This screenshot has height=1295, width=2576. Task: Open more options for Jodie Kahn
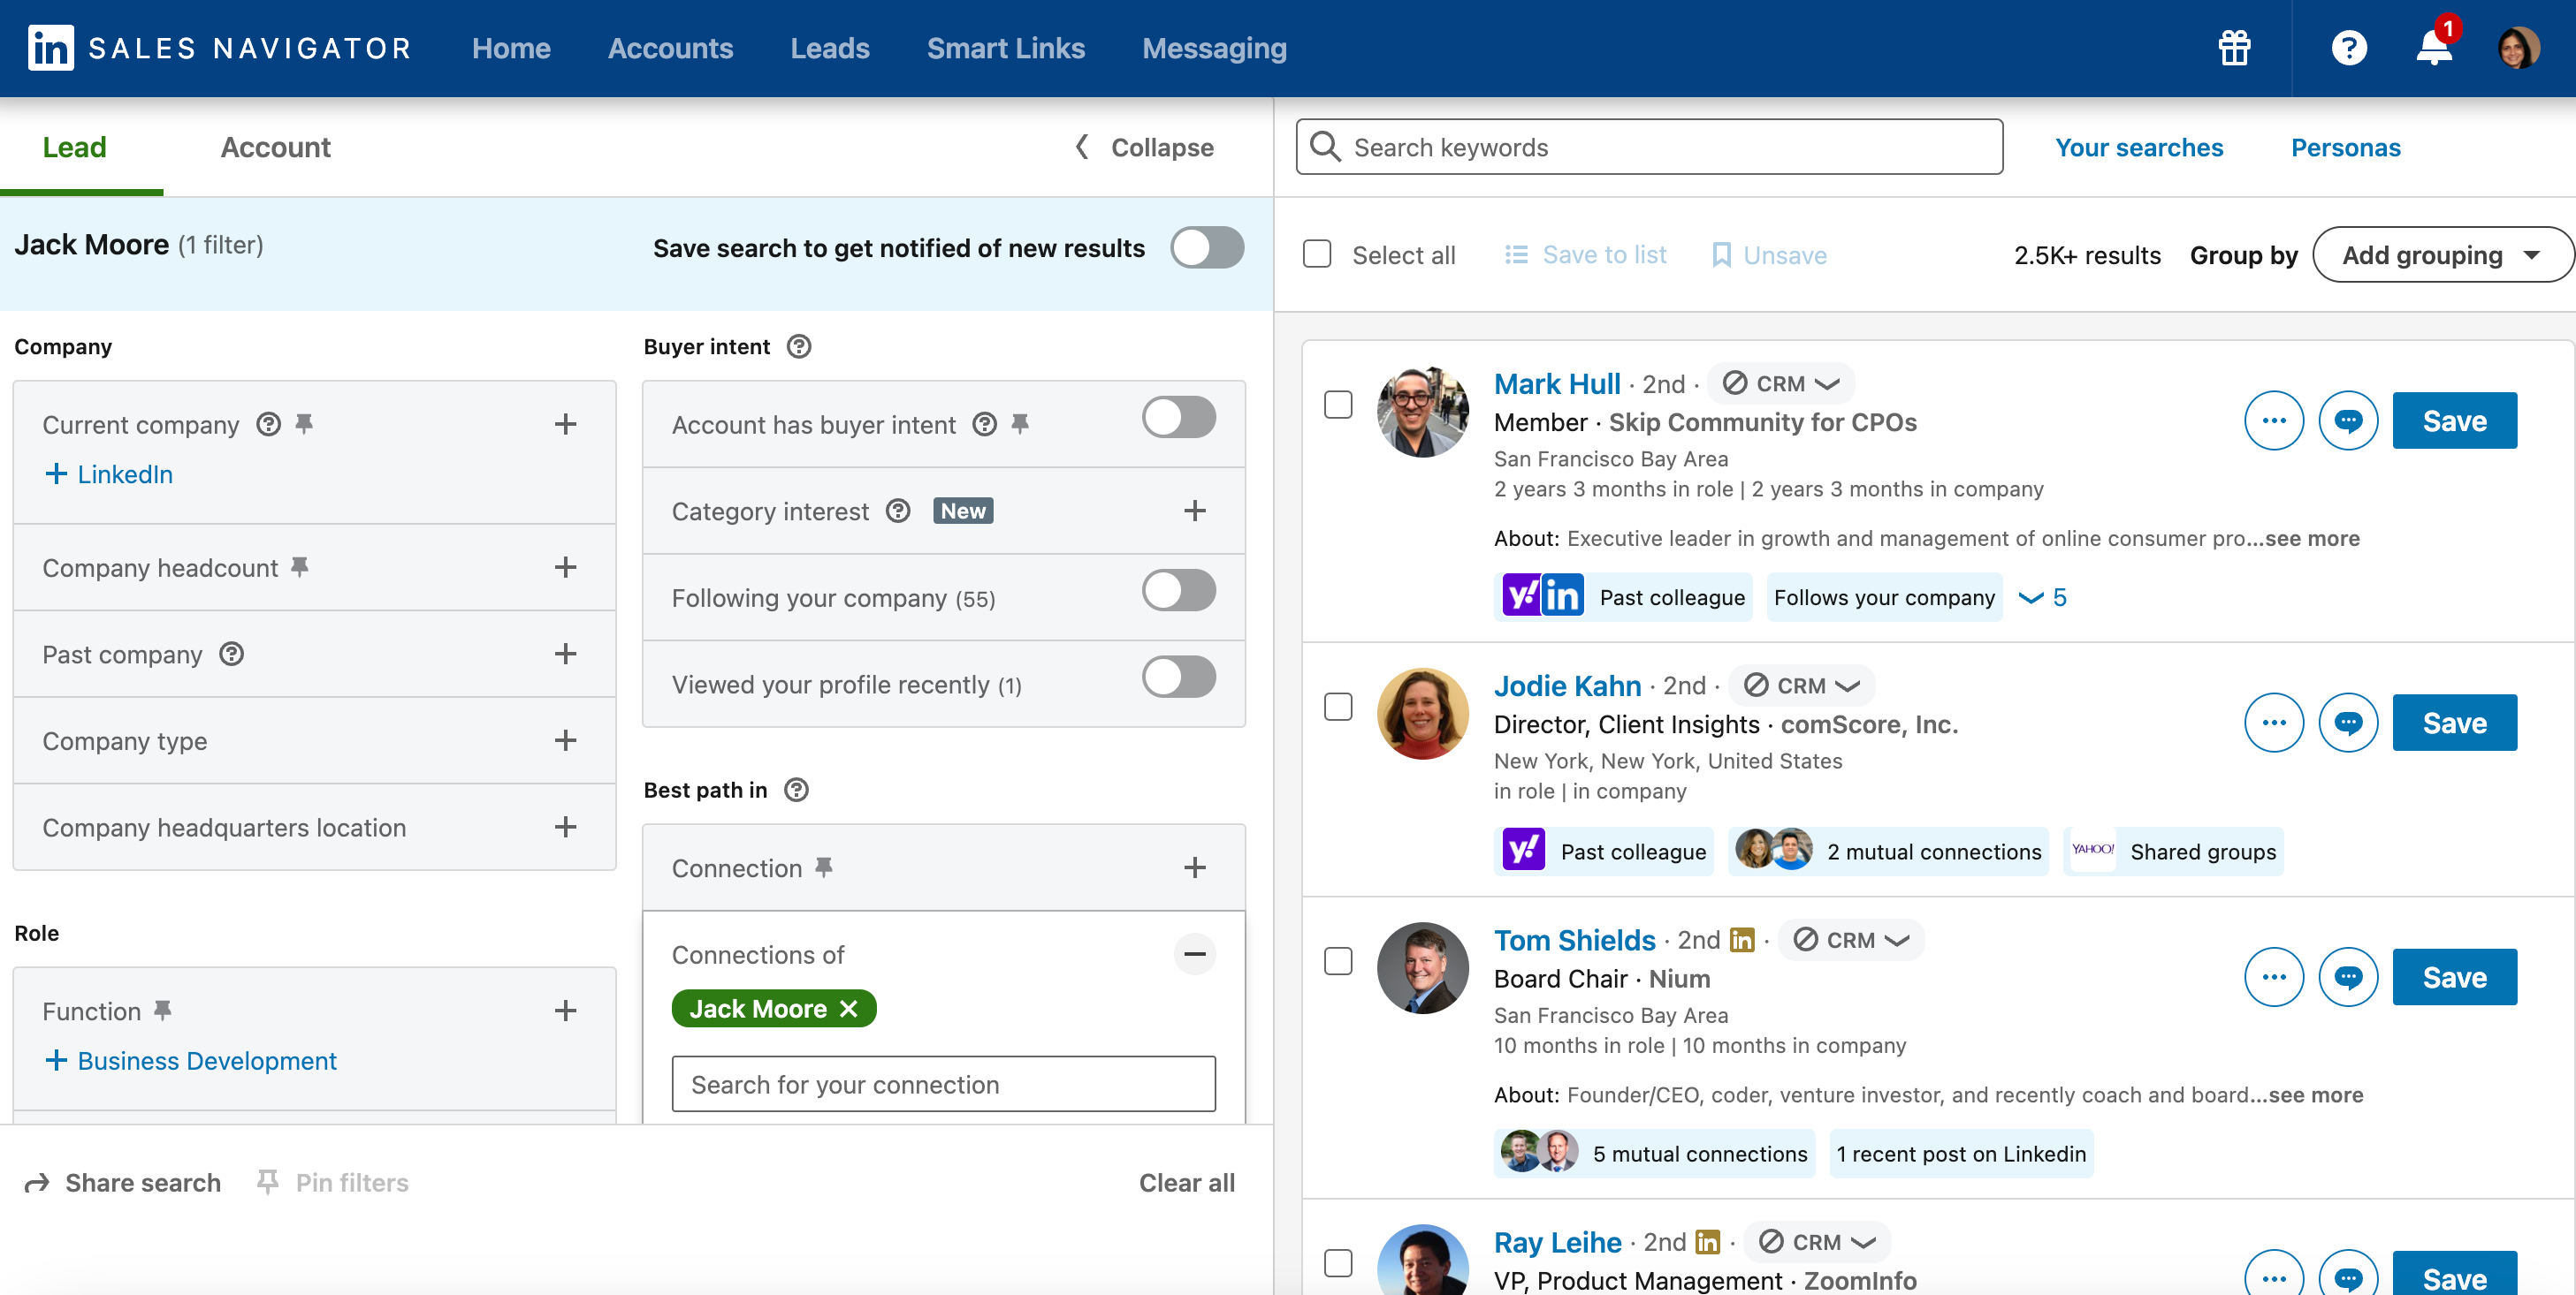[x=2274, y=723]
